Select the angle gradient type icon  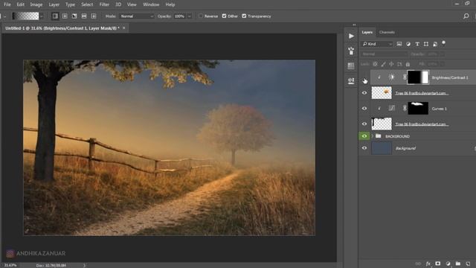click(74, 16)
